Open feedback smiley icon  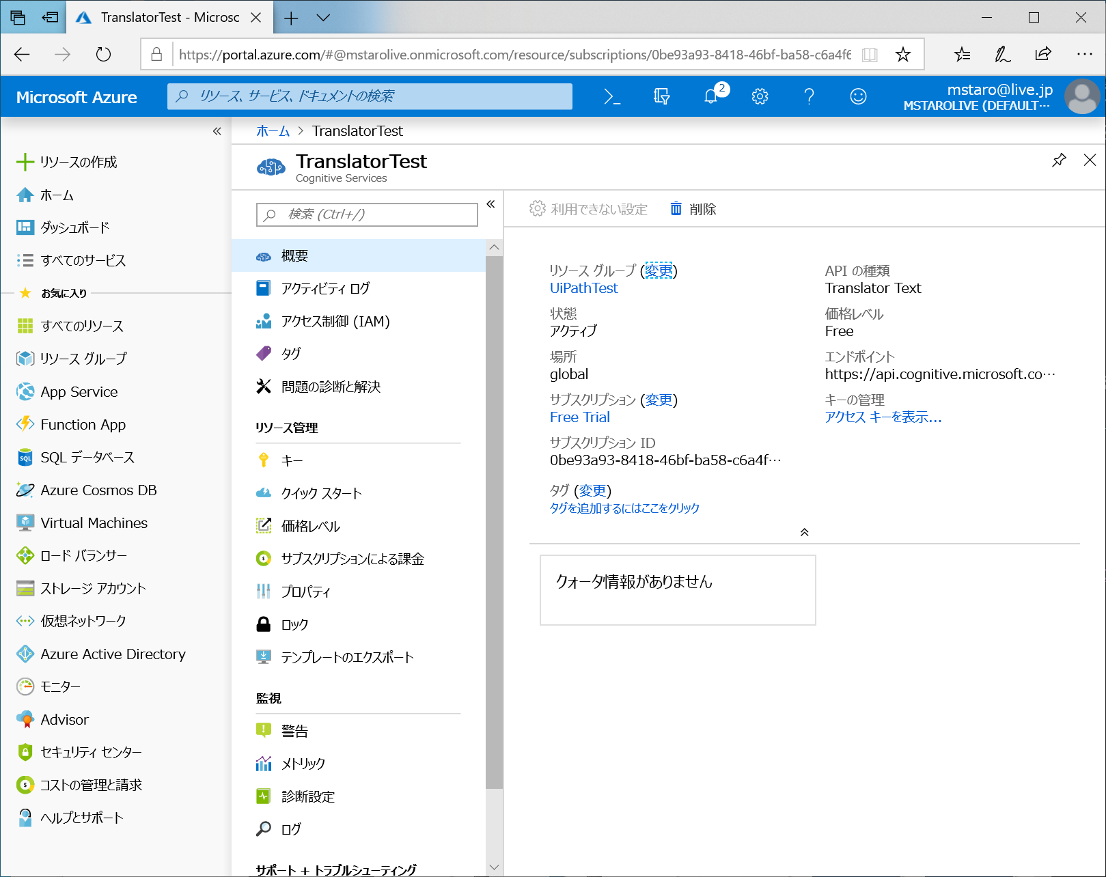coord(858,97)
